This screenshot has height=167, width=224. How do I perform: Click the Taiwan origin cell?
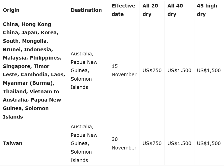tap(13, 143)
